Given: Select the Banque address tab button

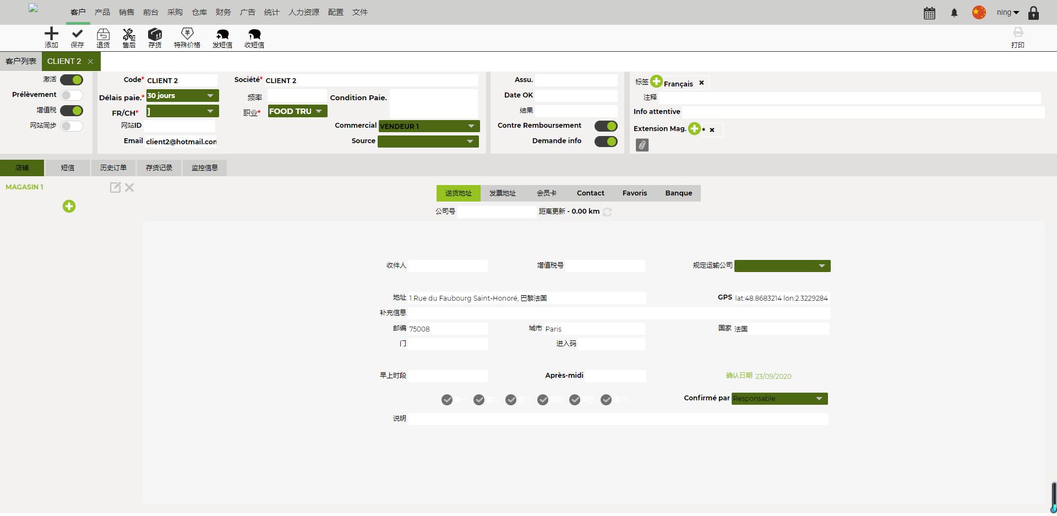Looking at the screenshot, I should (x=678, y=193).
